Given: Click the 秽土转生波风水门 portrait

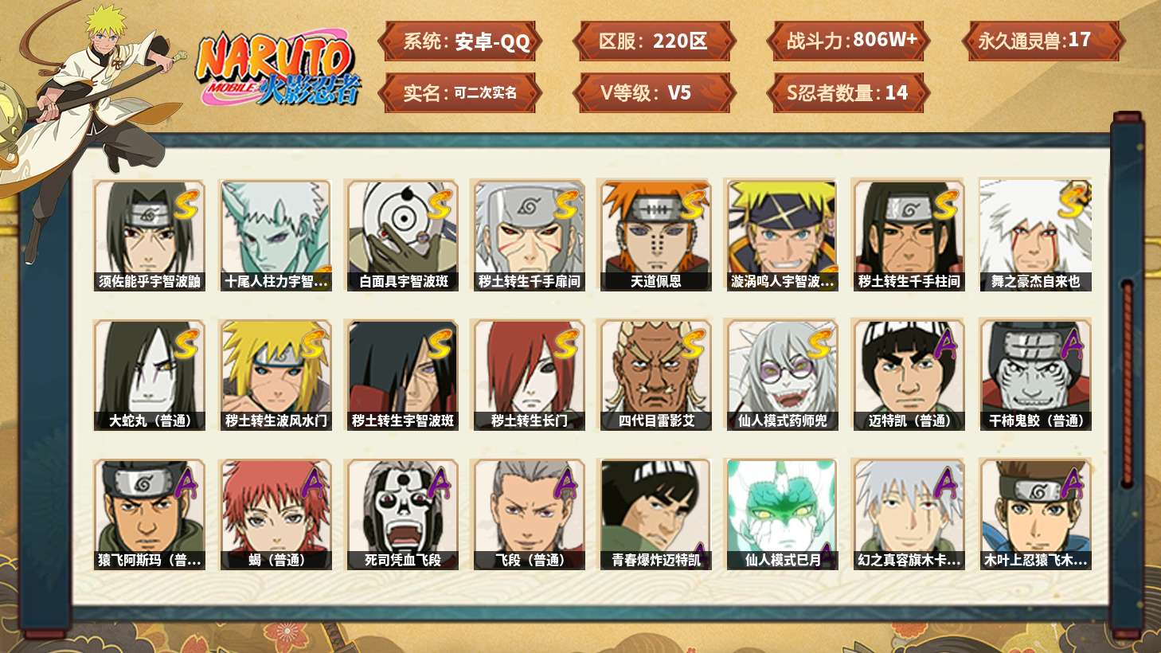Looking at the screenshot, I should (276, 375).
